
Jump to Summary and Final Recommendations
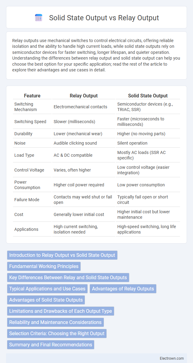point(51,345)
